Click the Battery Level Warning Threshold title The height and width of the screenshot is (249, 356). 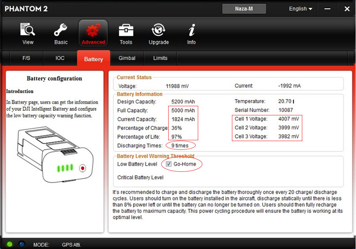[156, 156]
